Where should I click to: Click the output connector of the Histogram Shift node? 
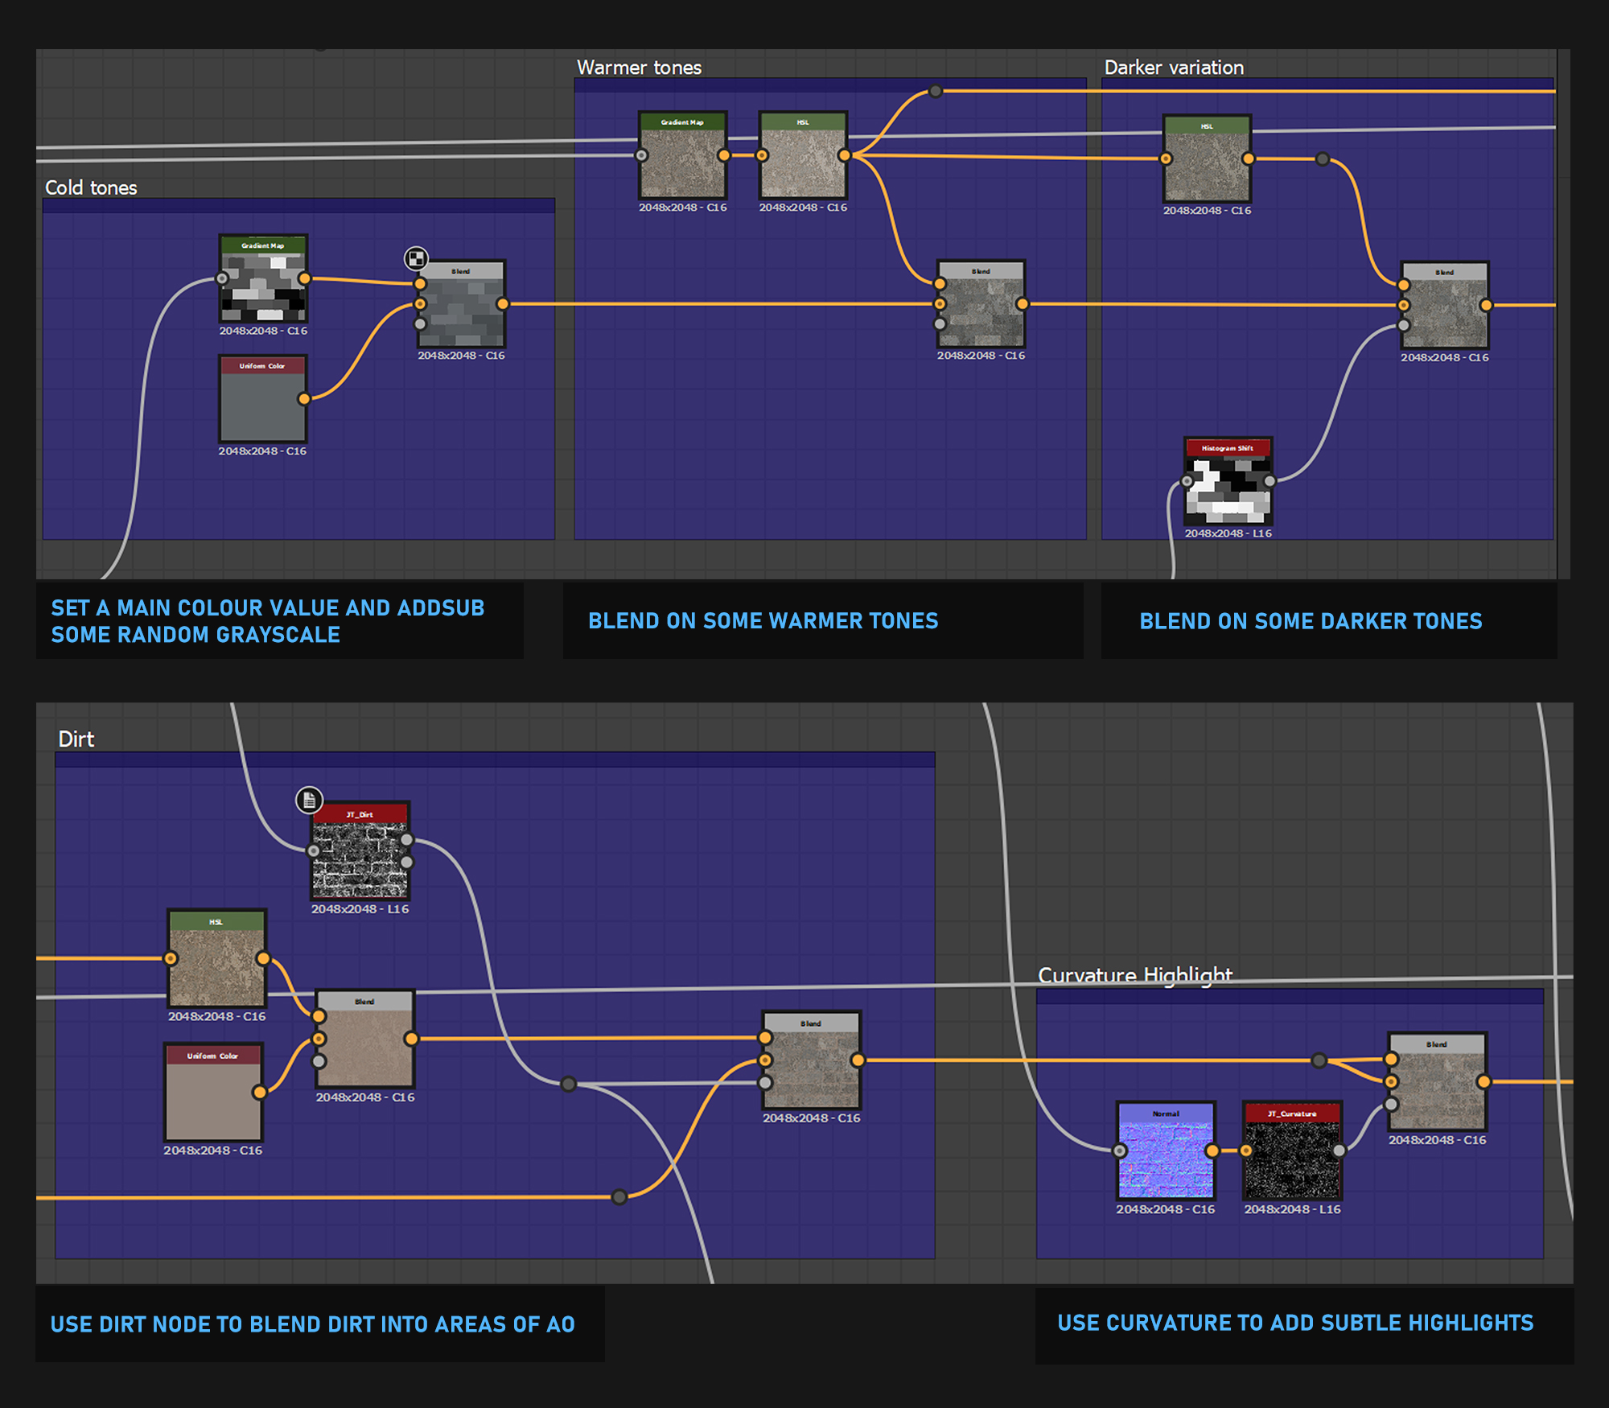[1270, 481]
